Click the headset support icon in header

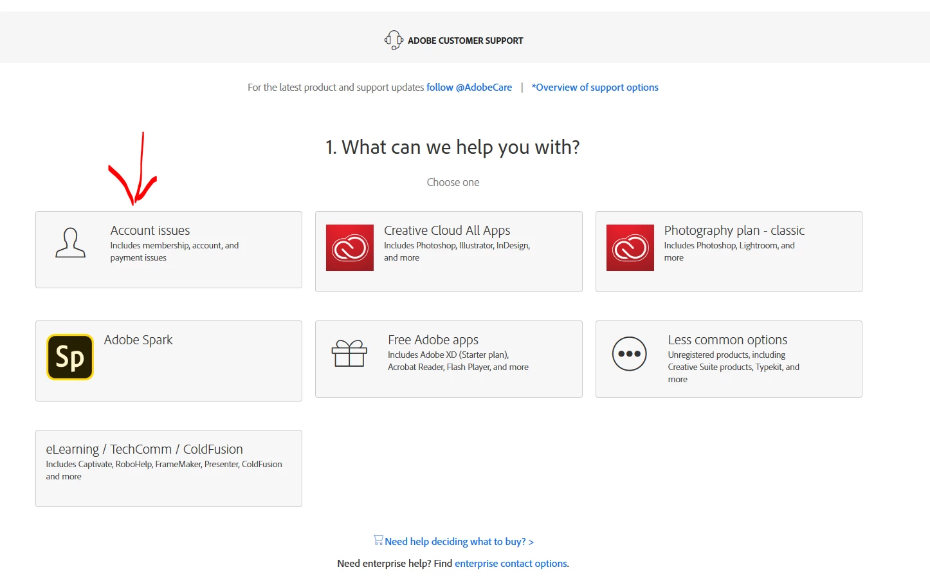(x=394, y=40)
